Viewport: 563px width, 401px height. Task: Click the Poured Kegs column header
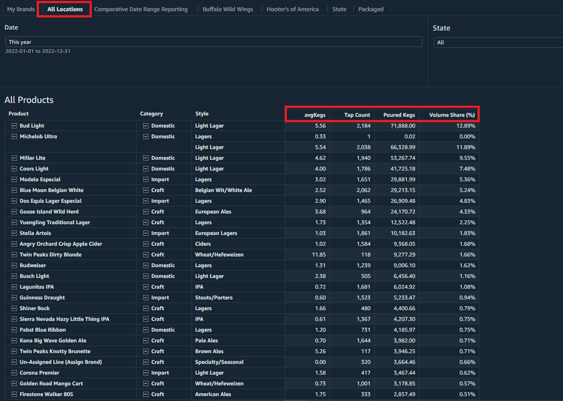coord(399,115)
